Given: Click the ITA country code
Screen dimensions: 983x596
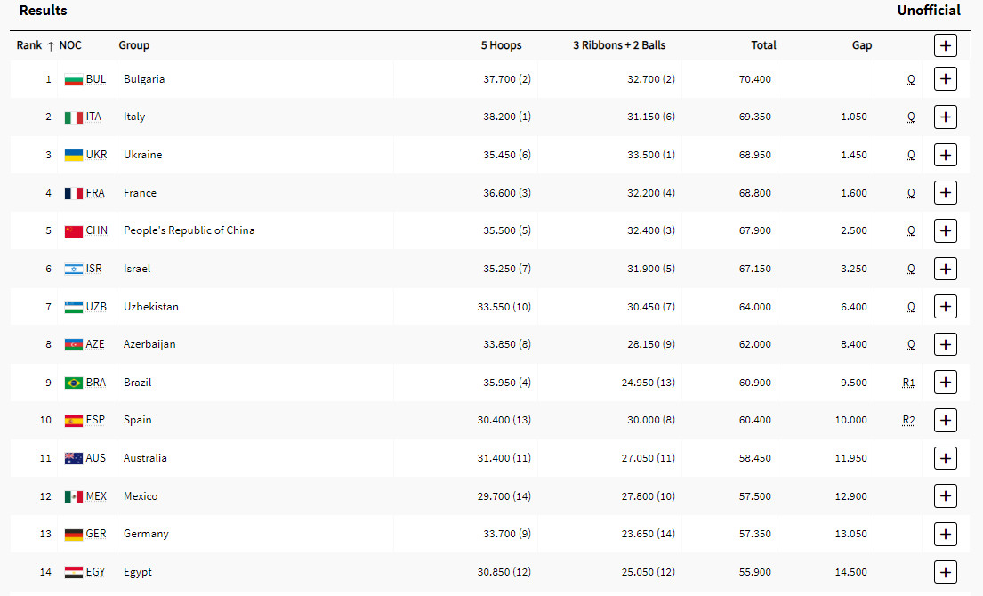Looking at the screenshot, I should (x=93, y=117).
